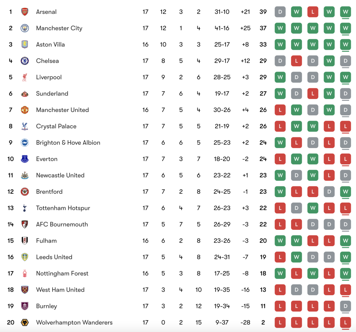356x332 pixels.
Task: Click Arsenal's first form badge, the draw
Action: pos(280,12)
